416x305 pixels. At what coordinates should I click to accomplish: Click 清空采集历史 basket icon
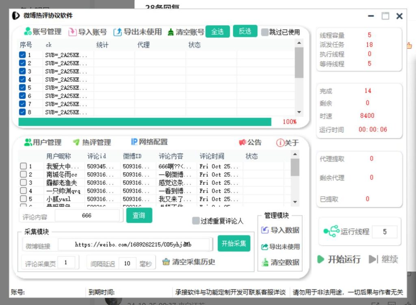166,262
